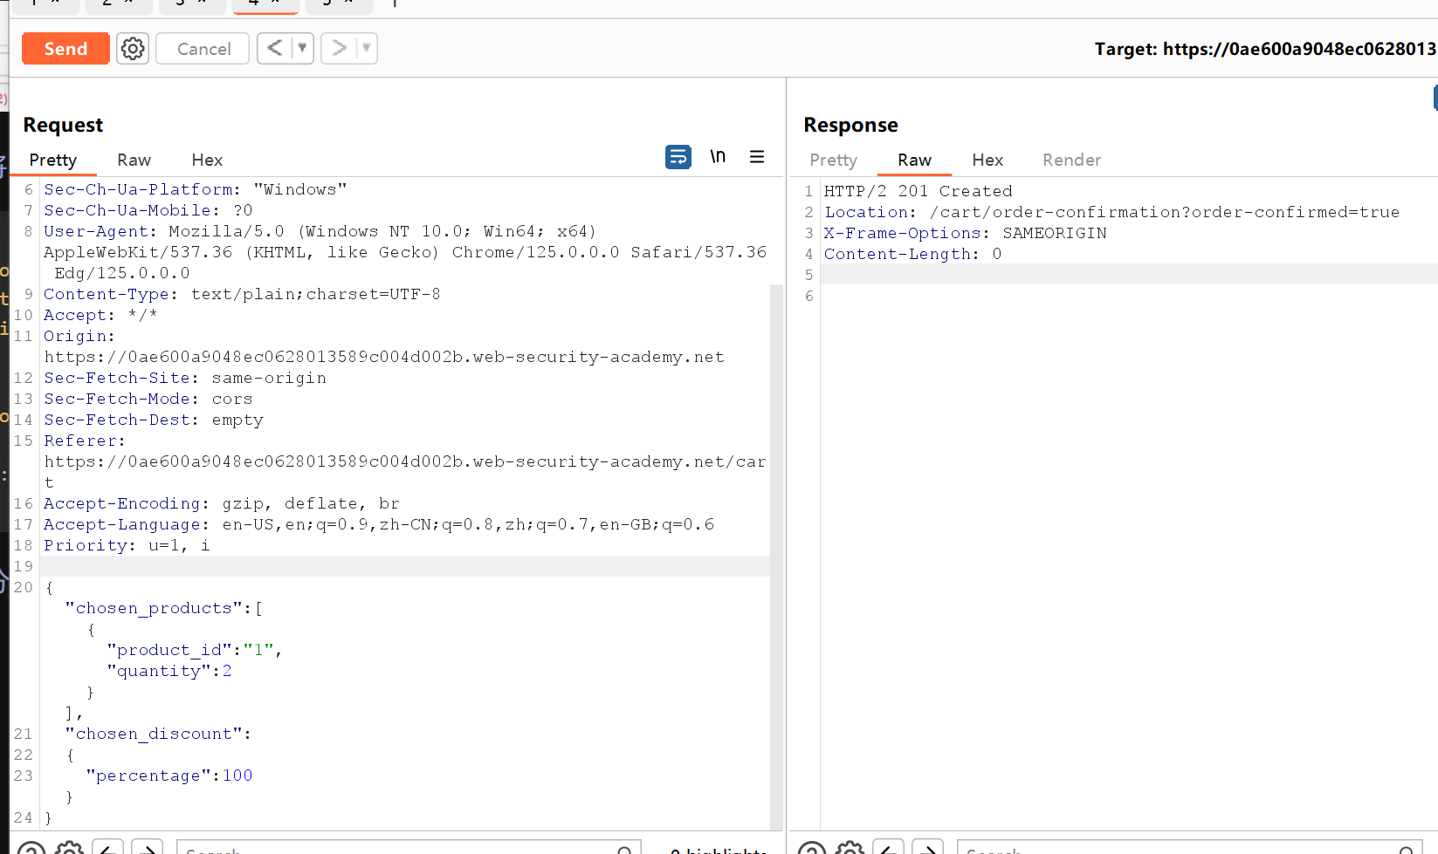Image resolution: width=1438 pixels, height=854 pixels.
Task: Click the Sec-Fetch-Site same-origin line
Action: coord(185,378)
